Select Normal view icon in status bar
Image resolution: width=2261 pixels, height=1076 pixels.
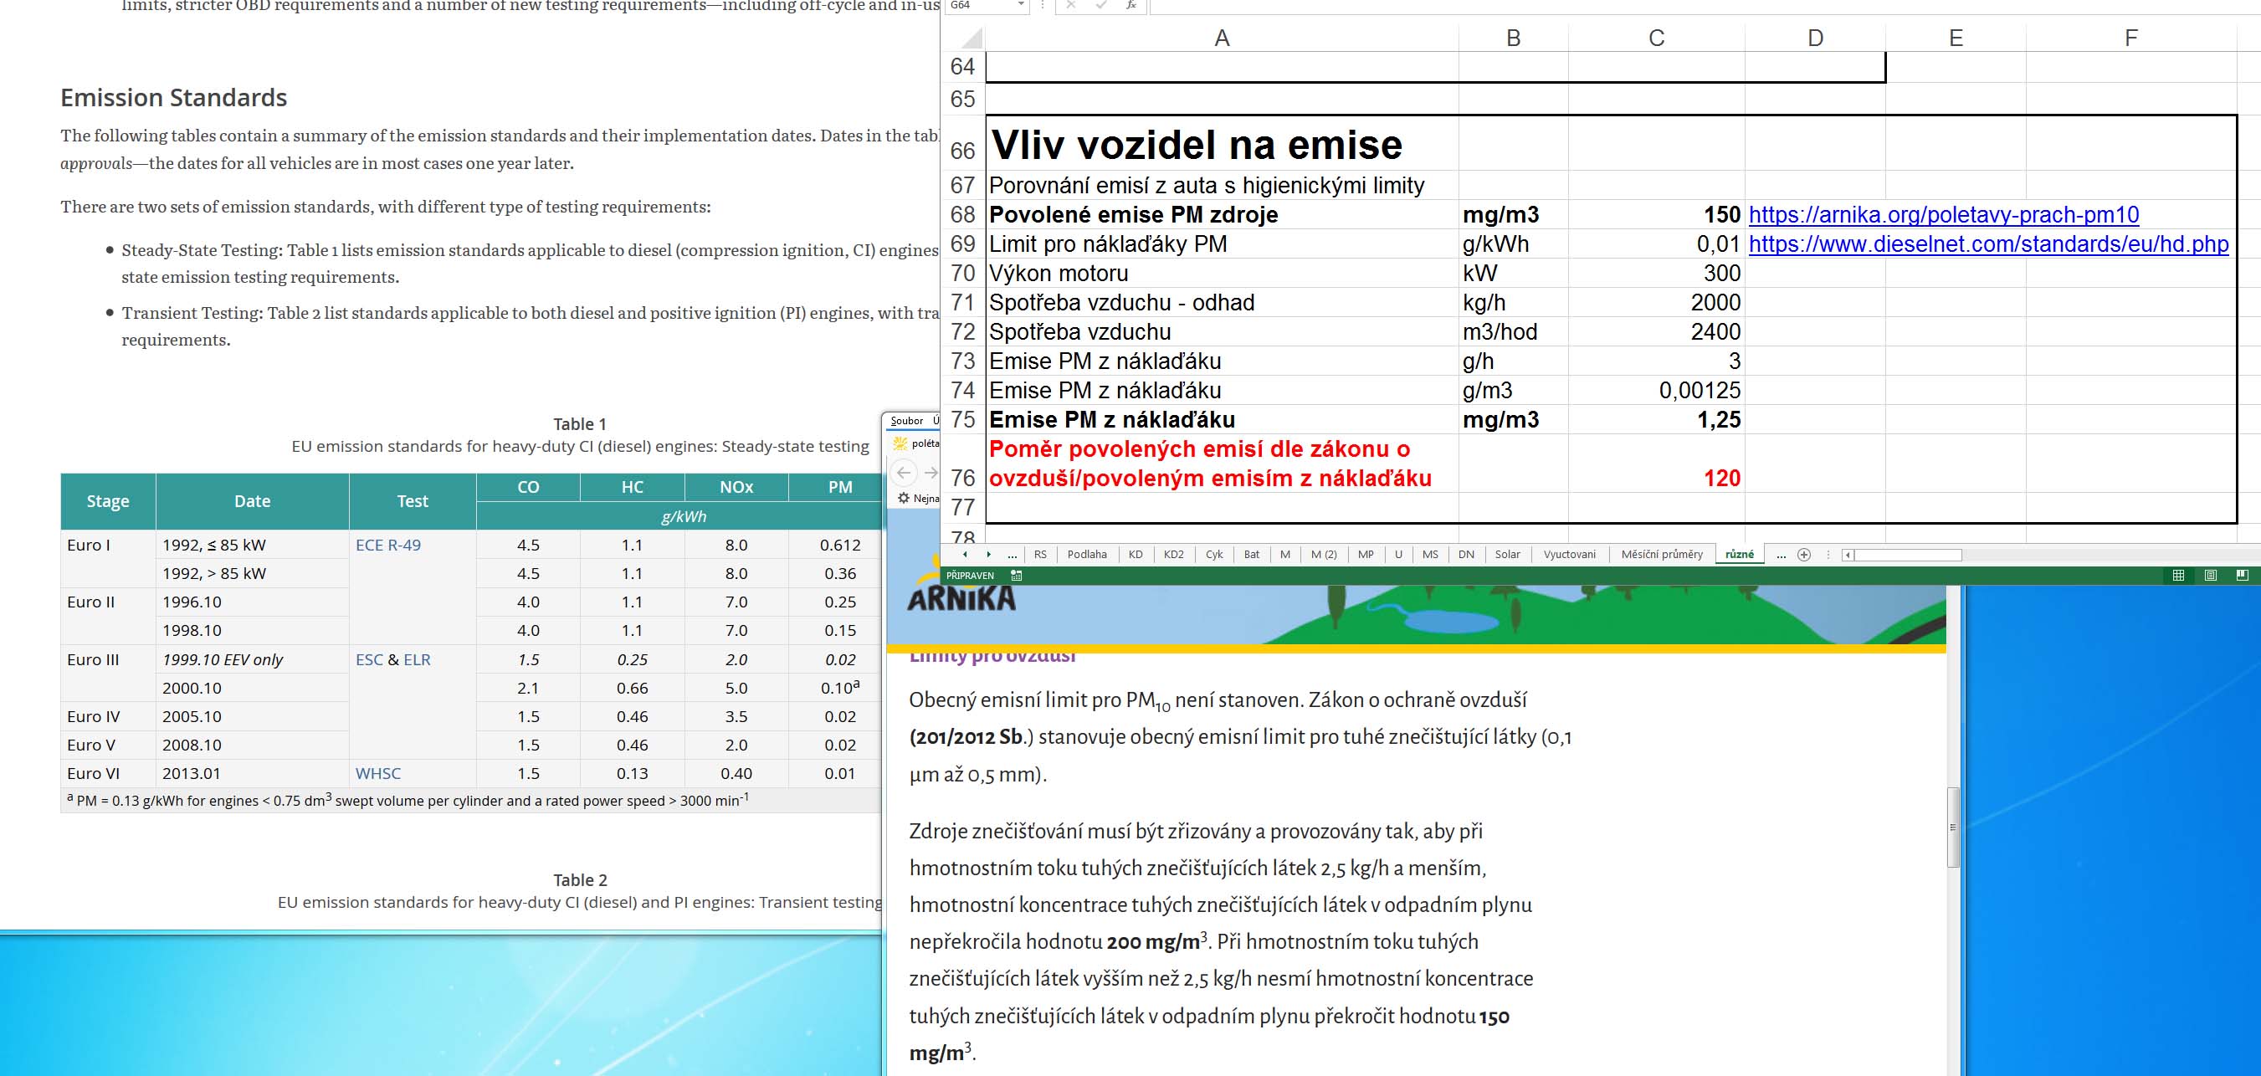(x=2177, y=575)
